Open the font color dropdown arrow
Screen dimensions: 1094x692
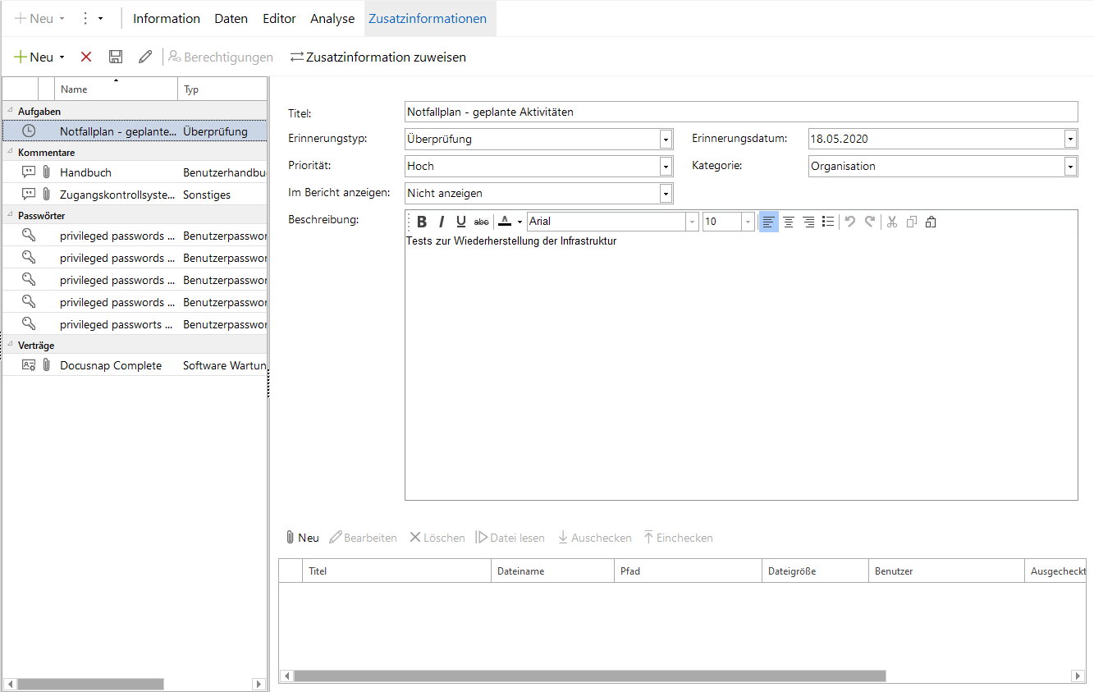tap(520, 222)
